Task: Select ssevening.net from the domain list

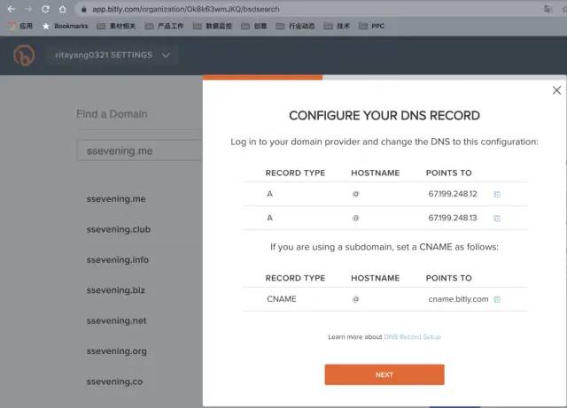Action: [116, 320]
